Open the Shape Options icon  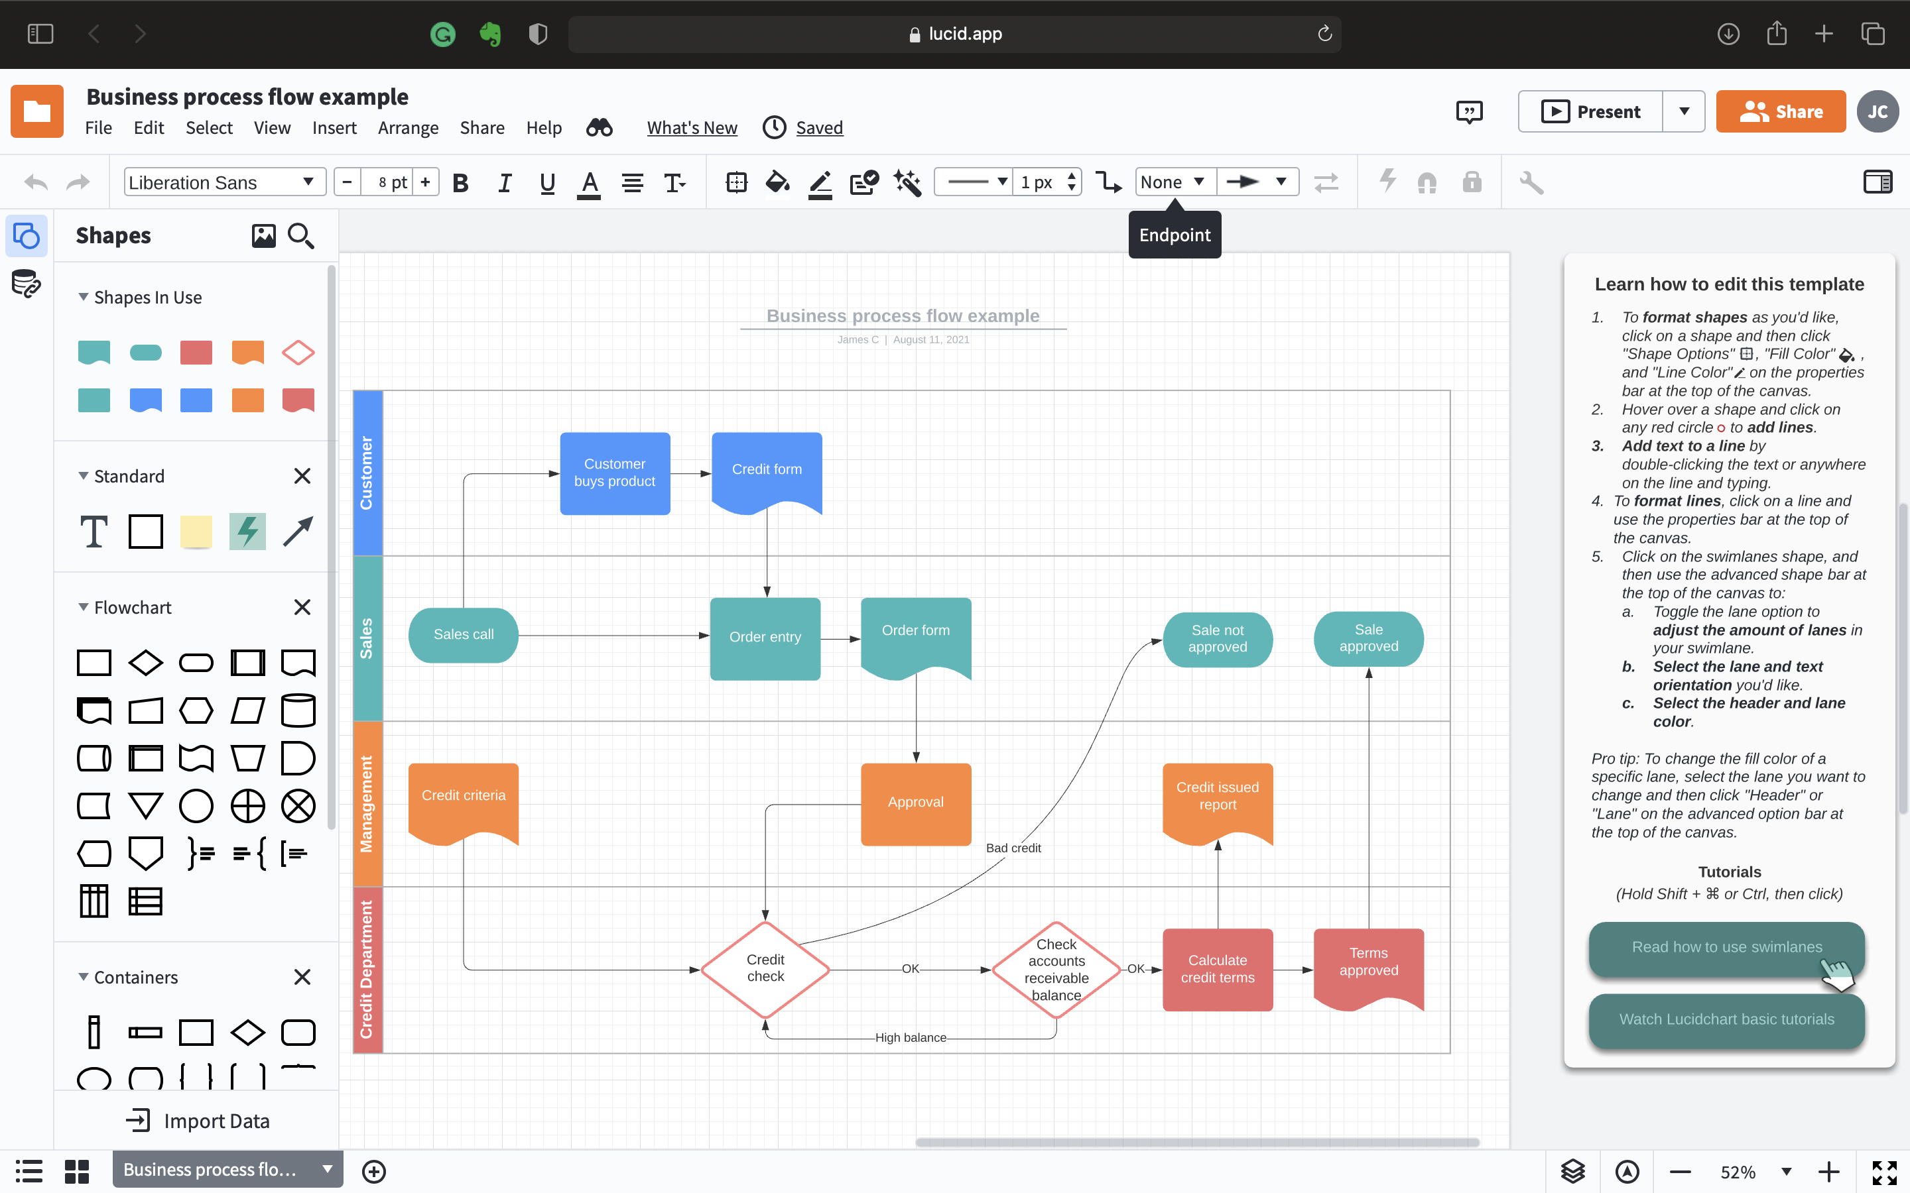click(735, 182)
